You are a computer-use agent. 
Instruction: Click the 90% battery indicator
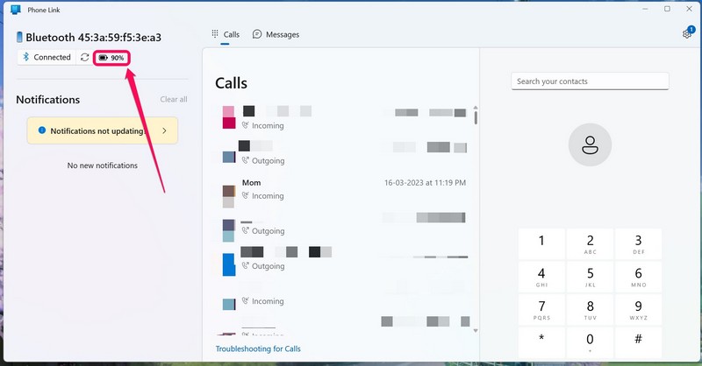(111, 58)
